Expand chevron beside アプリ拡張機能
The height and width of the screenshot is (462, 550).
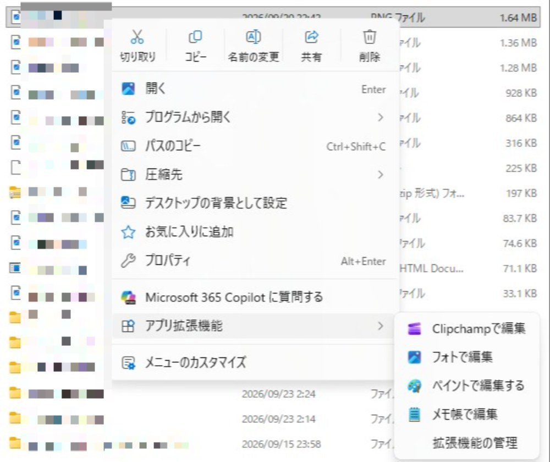tap(381, 326)
